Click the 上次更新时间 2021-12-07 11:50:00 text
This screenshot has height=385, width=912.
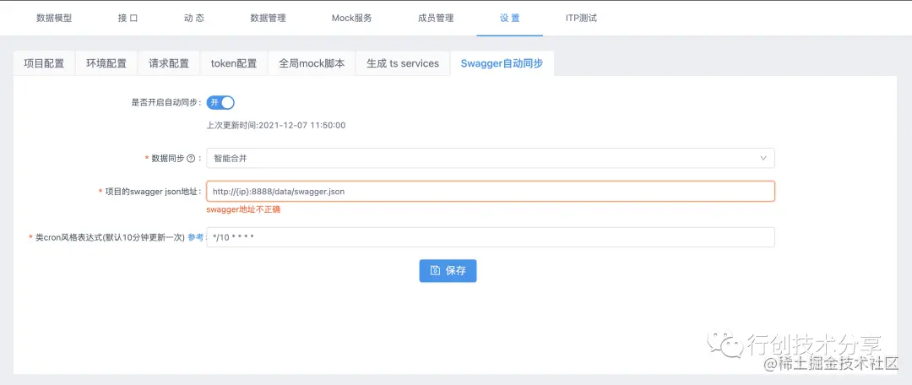276,125
